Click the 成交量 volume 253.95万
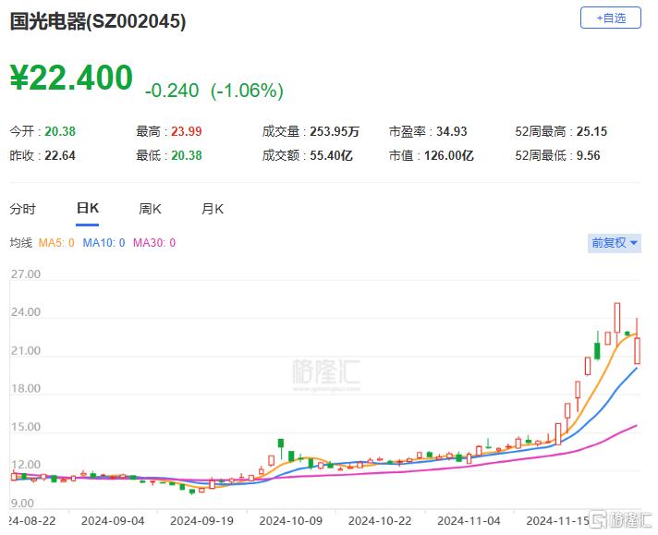 pos(335,131)
